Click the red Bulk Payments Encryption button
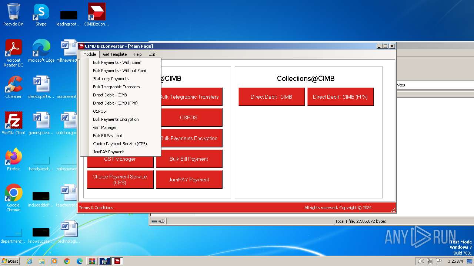The height and width of the screenshot is (266, 474). point(191,138)
